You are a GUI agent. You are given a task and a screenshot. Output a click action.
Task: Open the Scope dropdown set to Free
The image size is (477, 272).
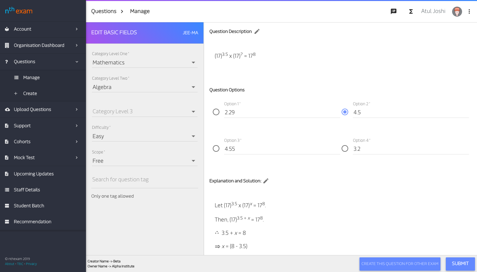[144, 161]
